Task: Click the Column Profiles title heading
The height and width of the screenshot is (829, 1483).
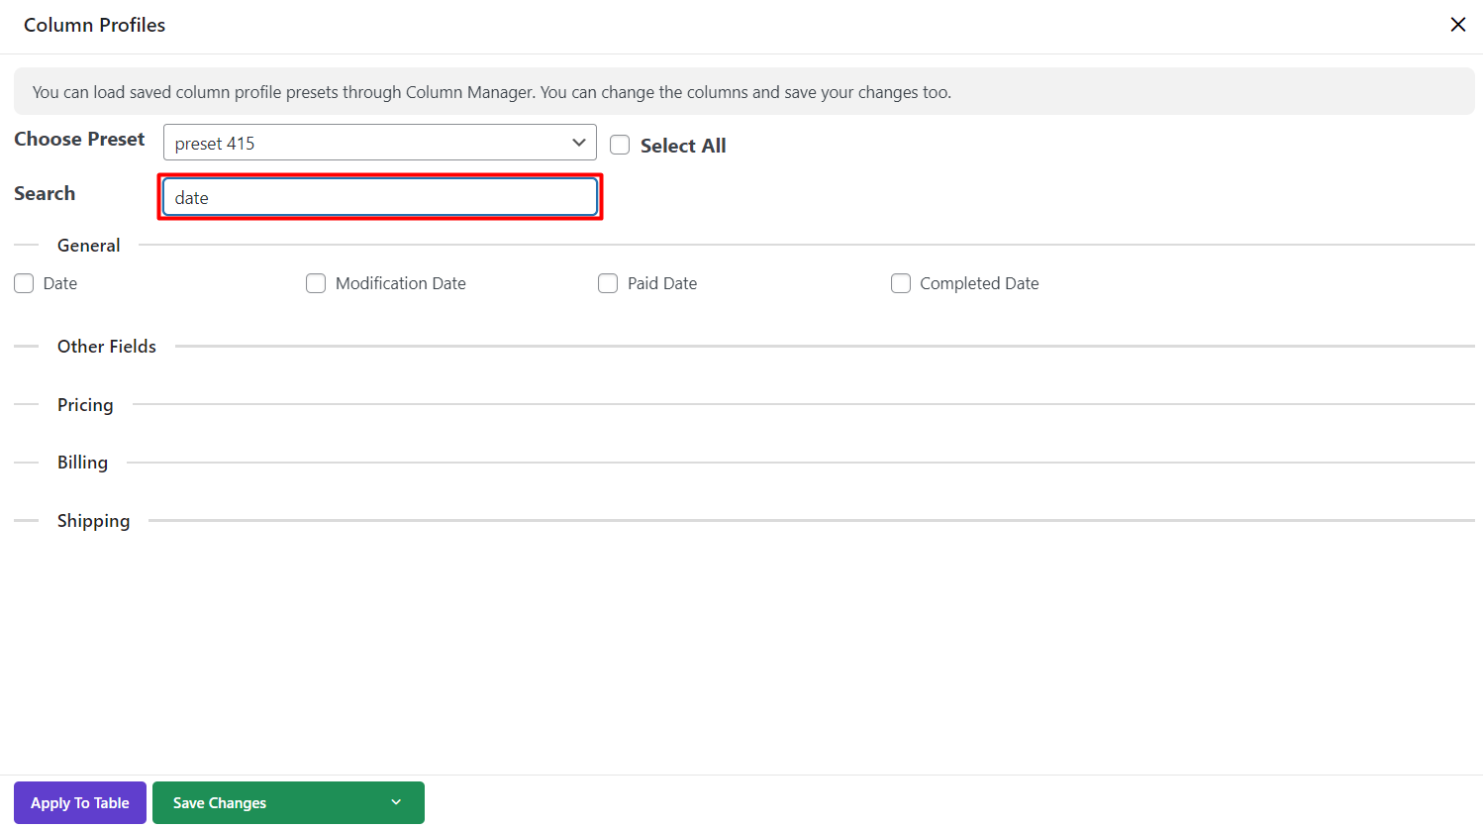Action: point(94,25)
